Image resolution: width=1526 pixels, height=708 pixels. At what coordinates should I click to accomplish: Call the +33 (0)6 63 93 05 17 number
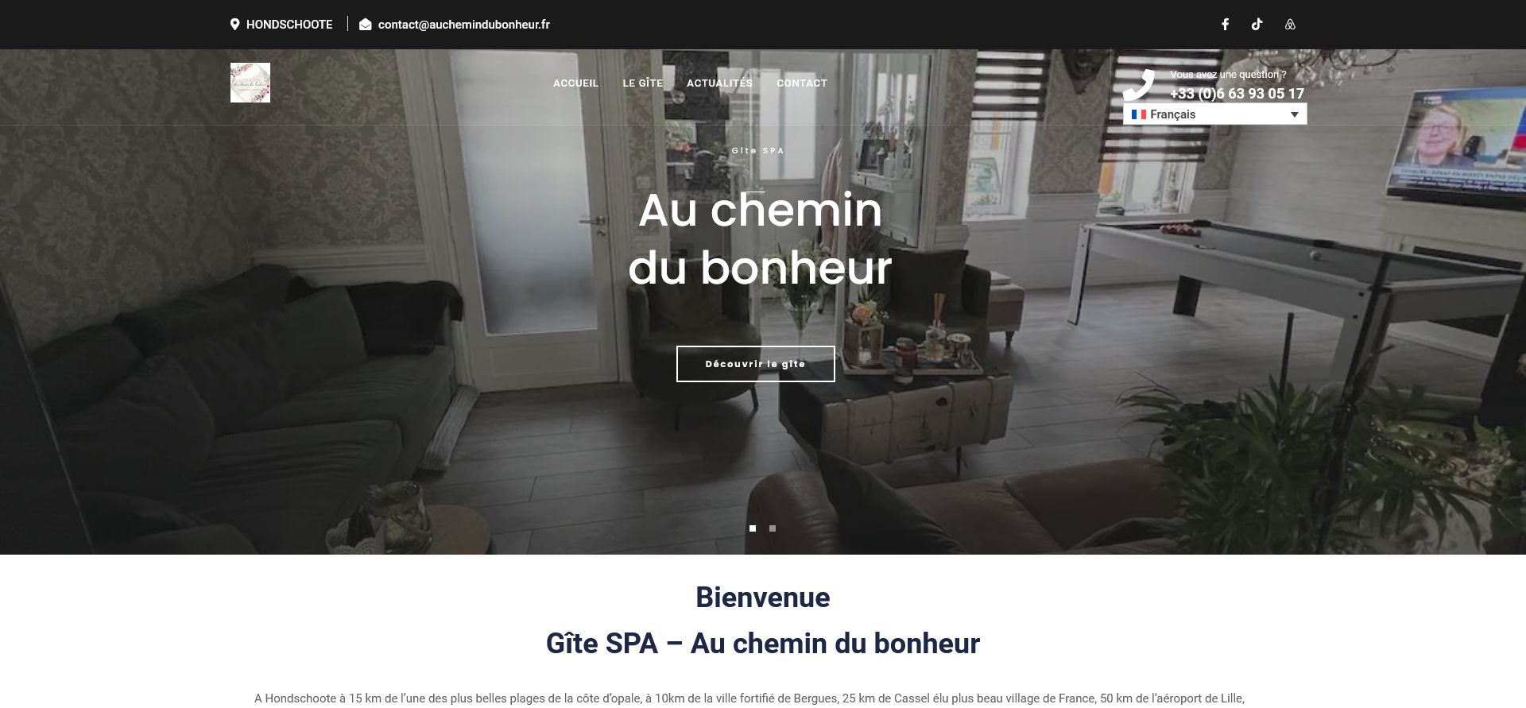(1237, 94)
